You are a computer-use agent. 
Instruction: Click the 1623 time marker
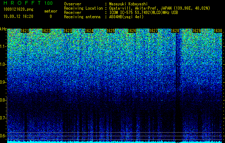[x=68, y=31]
